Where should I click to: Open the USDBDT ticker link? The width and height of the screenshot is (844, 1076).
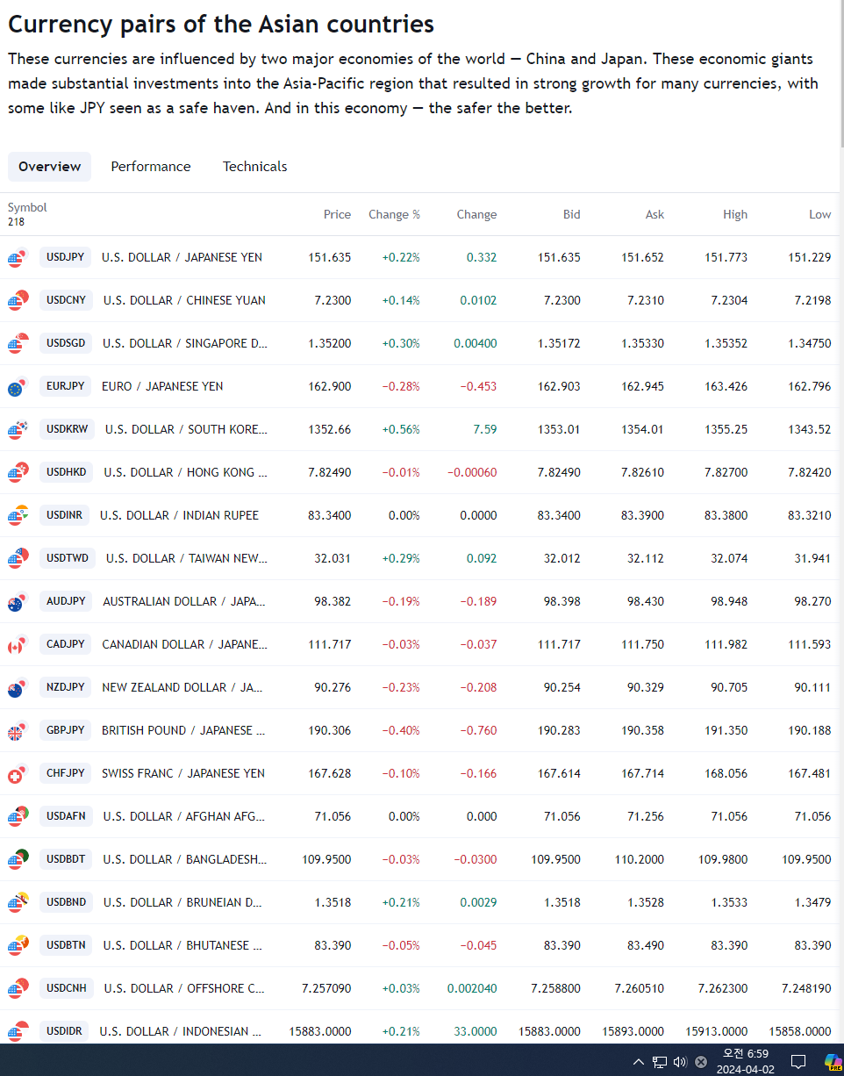click(x=66, y=859)
